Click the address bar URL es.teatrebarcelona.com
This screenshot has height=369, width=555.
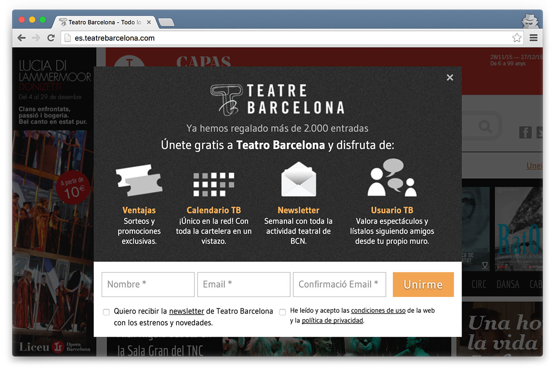[x=115, y=38]
